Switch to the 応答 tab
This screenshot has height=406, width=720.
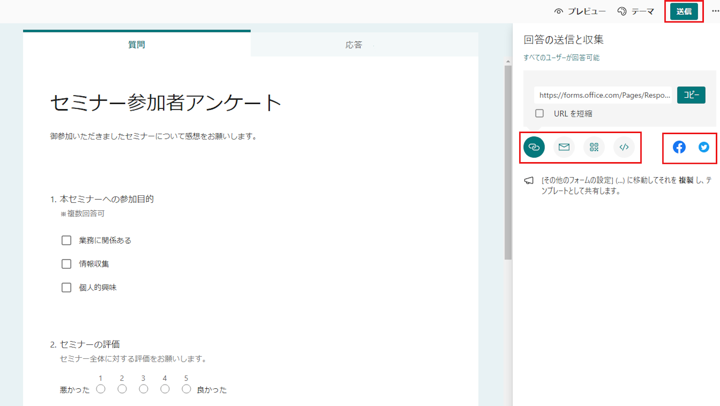(354, 45)
